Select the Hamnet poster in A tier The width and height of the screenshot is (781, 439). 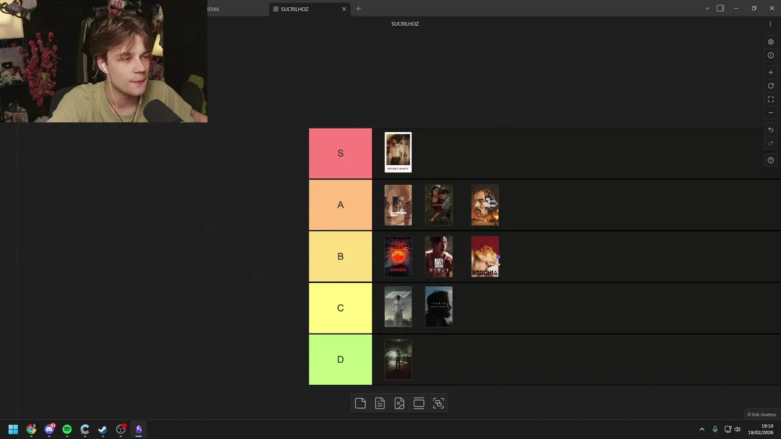click(x=439, y=205)
